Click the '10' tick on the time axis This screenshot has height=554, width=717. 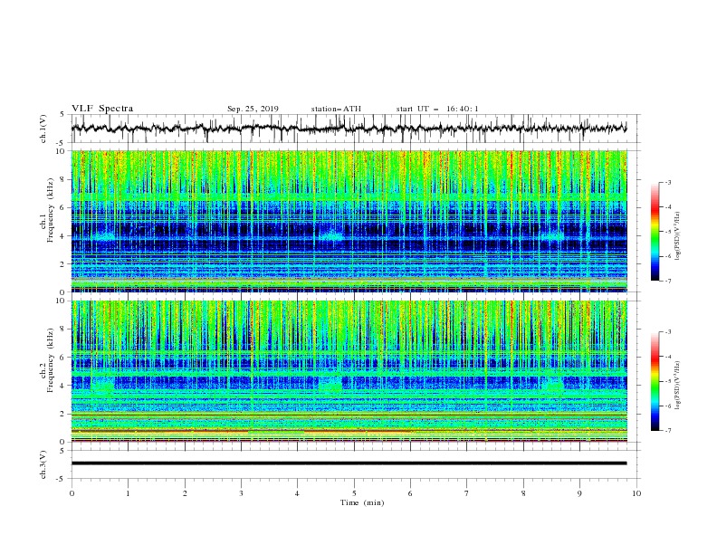pos(636,493)
